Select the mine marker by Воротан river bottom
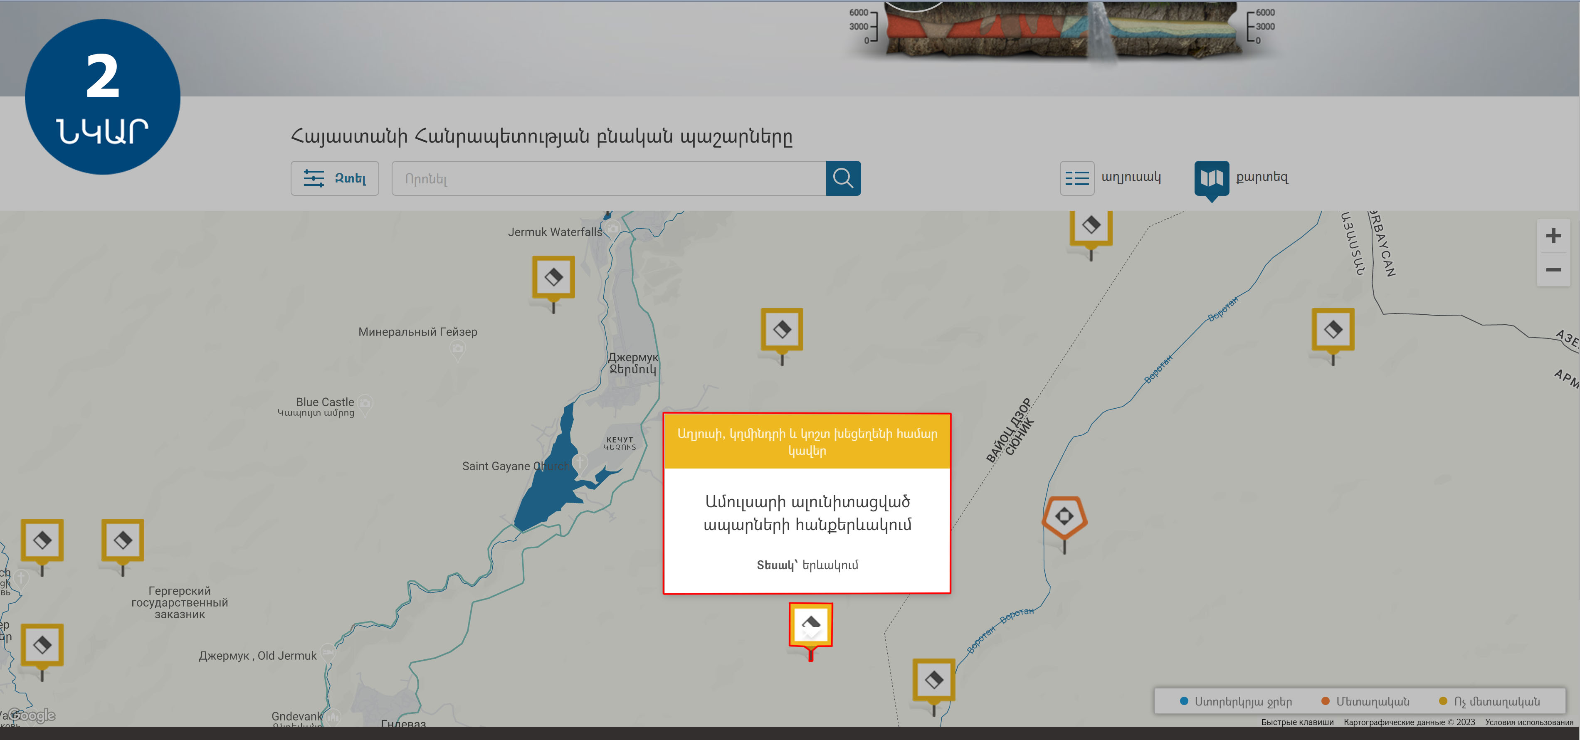Screen dimensions: 1580x740 click(x=933, y=680)
